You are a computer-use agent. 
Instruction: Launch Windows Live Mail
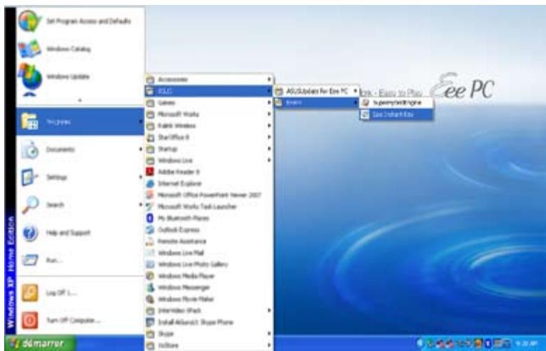tap(209, 253)
